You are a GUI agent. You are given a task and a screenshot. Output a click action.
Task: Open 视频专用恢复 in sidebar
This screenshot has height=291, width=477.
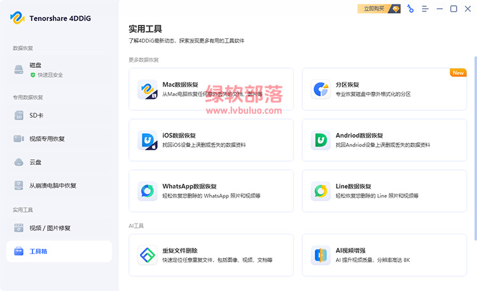coord(59,139)
